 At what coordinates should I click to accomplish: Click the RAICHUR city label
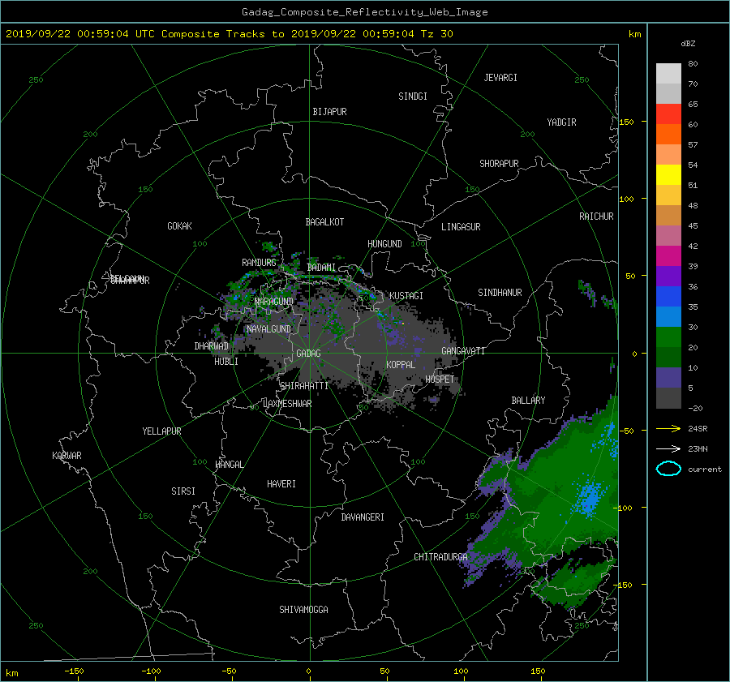pyautogui.click(x=596, y=217)
